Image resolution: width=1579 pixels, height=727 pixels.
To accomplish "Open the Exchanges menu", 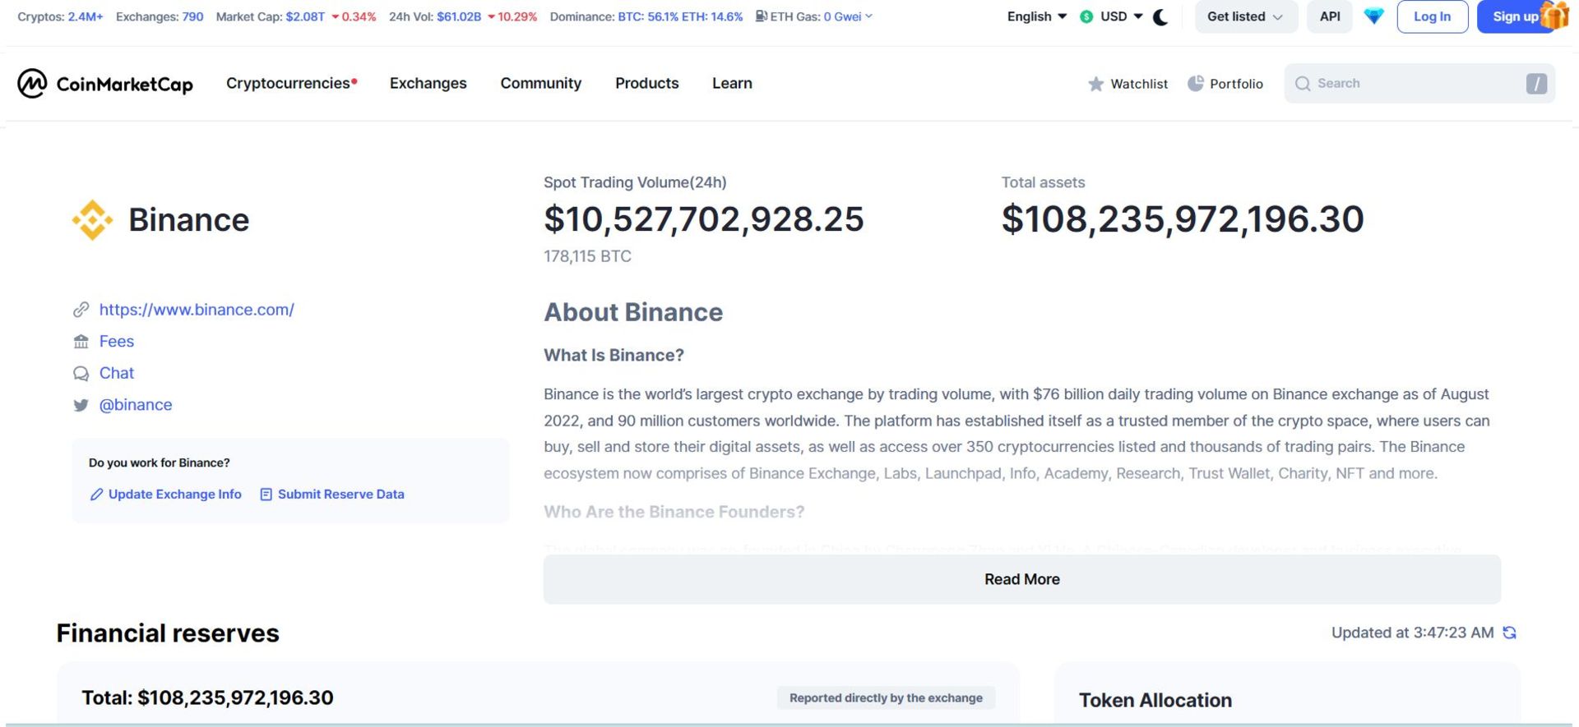I will (428, 83).
